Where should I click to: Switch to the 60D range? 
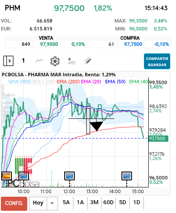click(108, 202)
